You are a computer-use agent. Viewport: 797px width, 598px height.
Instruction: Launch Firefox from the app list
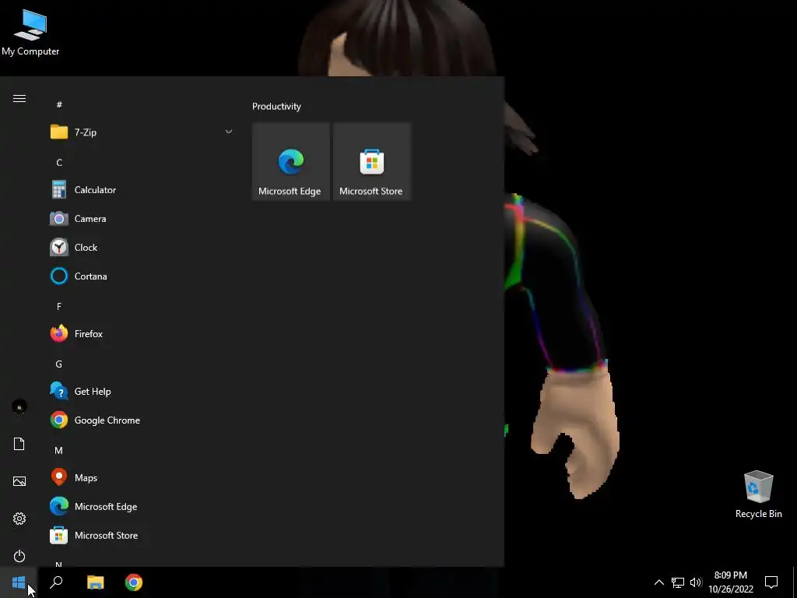click(142, 334)
